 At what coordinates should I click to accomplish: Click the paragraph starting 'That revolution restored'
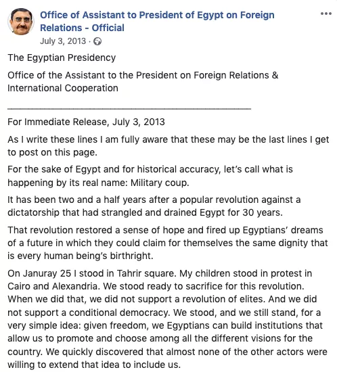point(168,243)
